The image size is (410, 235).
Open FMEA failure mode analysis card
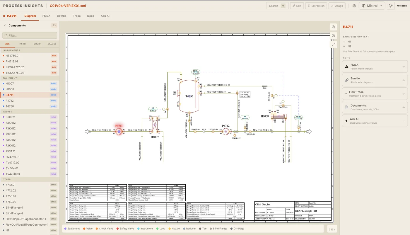point(375,67)
